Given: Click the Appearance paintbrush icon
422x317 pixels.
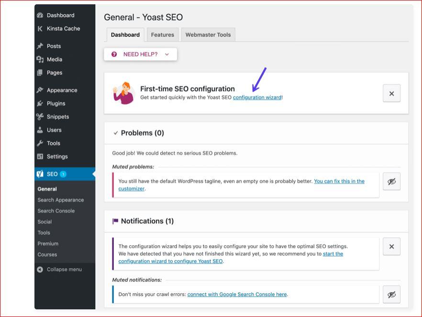Looking at the screenshot, I should pyautogui.click(x=40, y=90).
